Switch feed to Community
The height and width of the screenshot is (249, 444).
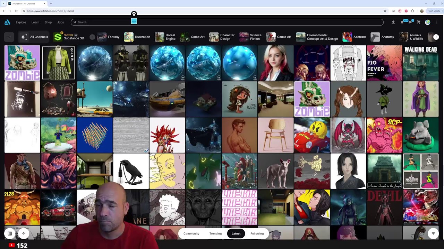191,233
